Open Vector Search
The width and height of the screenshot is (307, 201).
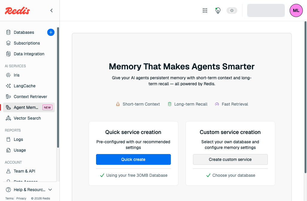coord(28,118)
